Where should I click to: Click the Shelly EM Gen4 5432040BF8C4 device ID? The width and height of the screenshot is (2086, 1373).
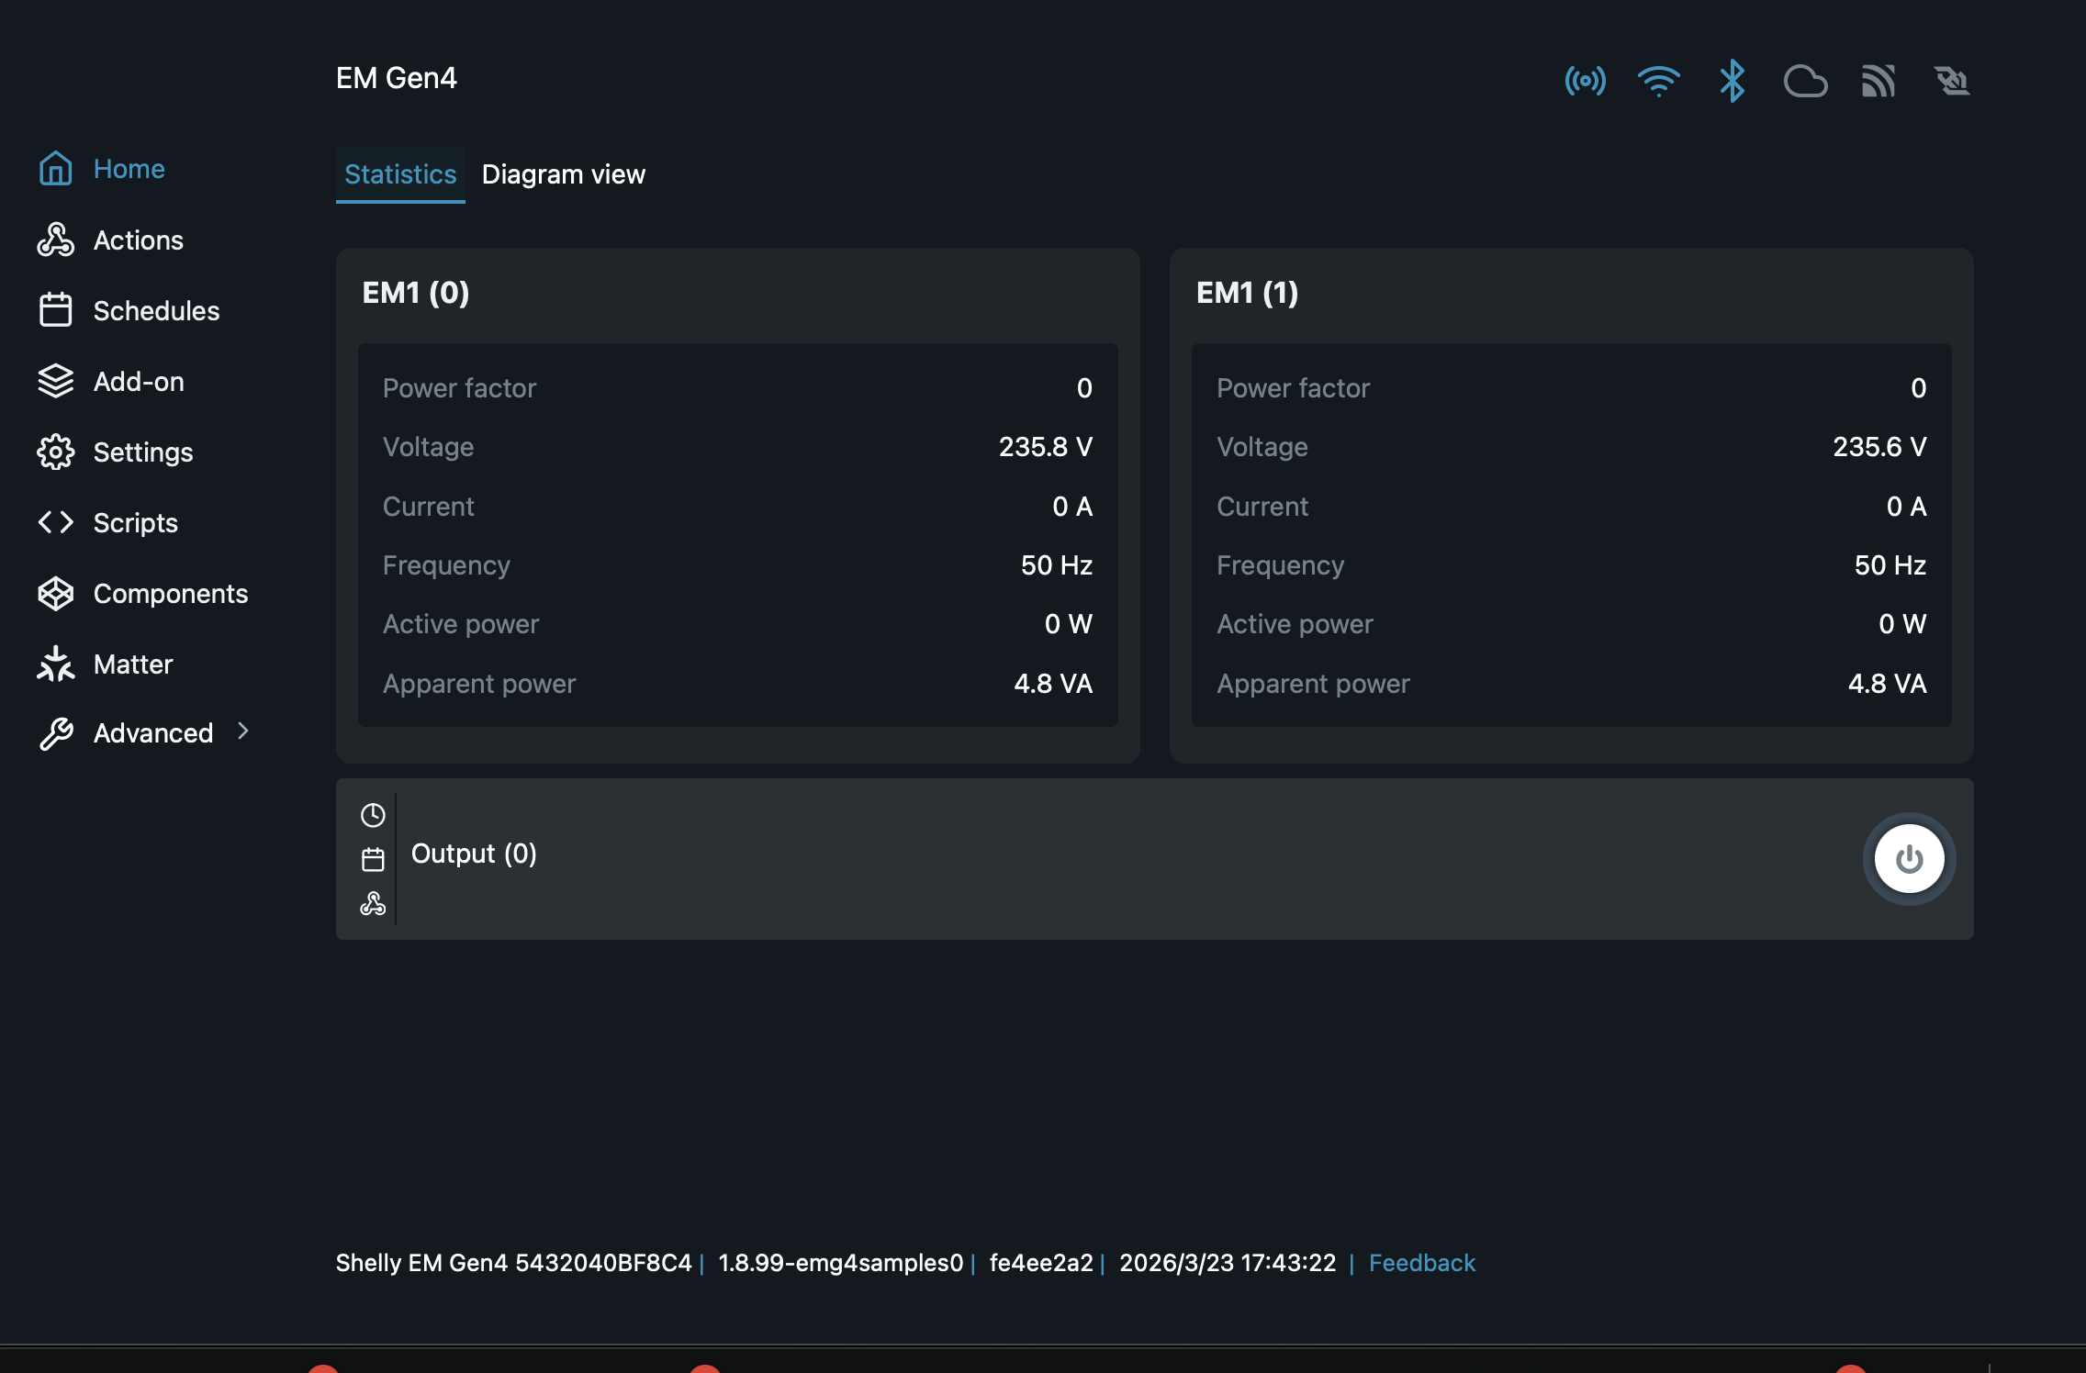point(513,1263)
